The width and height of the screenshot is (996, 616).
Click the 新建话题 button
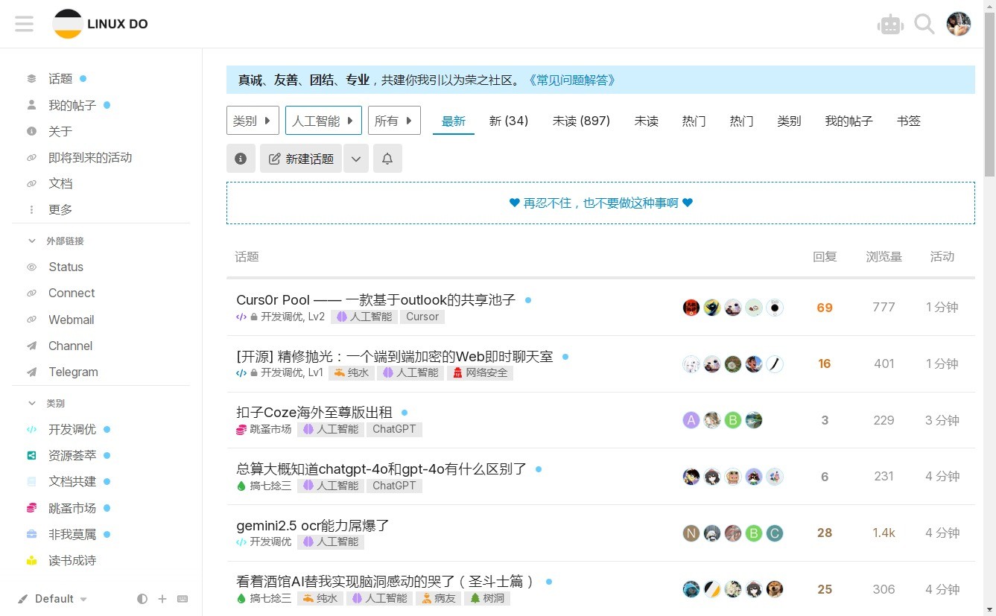[301, 159]
